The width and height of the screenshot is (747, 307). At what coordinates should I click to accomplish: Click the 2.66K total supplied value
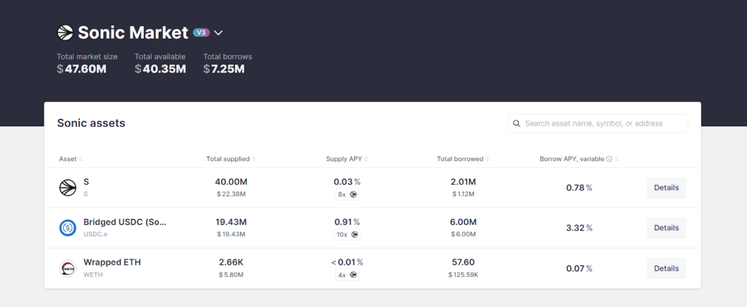[231, 263]
